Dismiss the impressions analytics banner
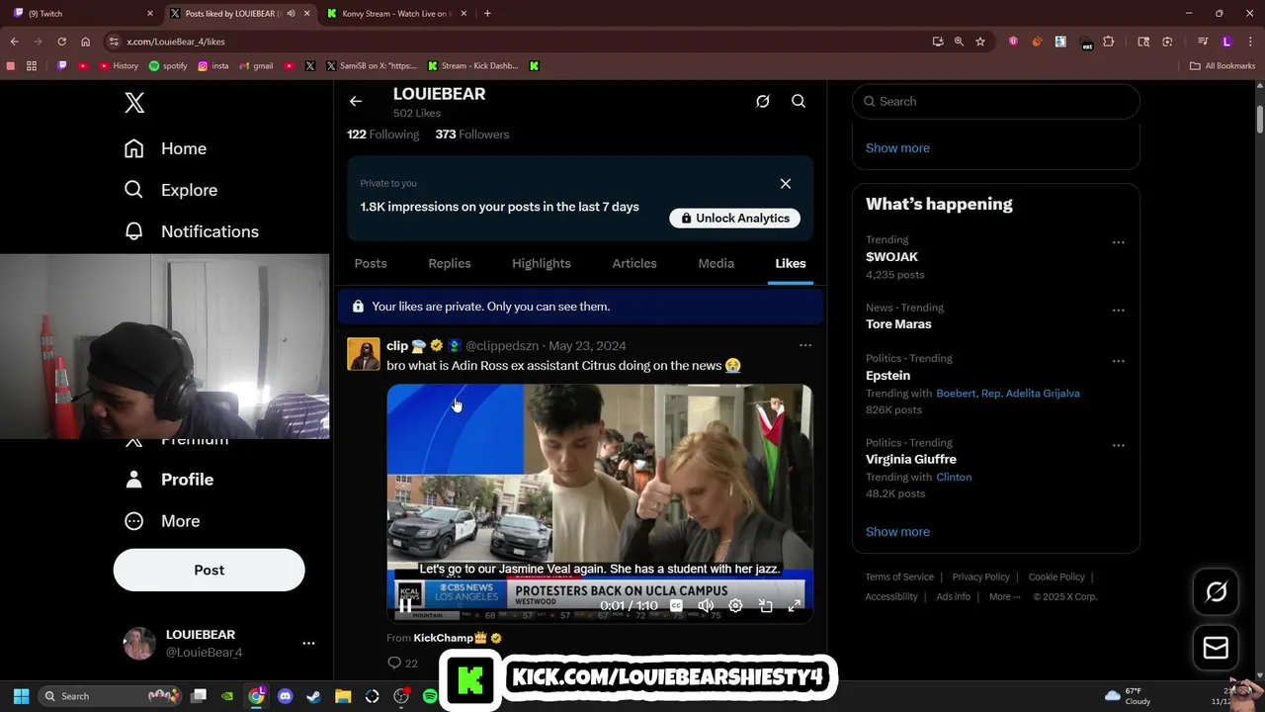 tap(786, 184)
